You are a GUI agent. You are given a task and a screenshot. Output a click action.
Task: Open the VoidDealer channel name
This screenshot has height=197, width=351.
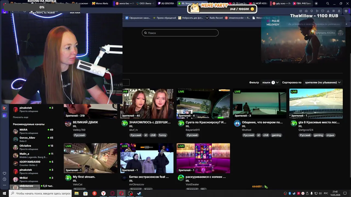[x=192, y=184]
